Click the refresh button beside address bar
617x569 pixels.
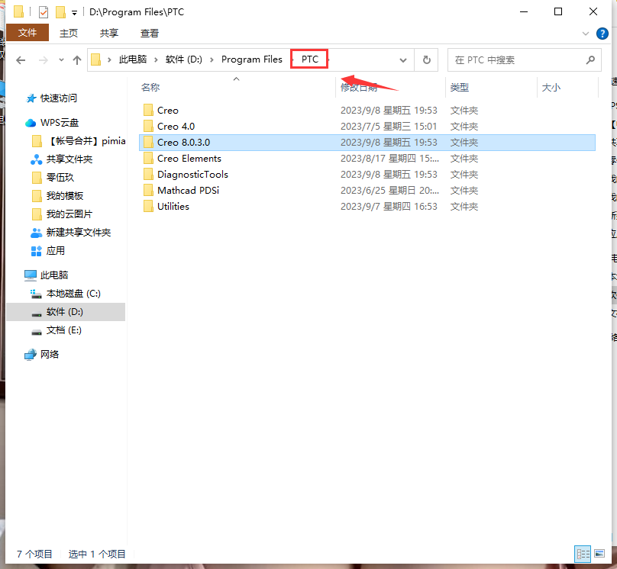point(427,60)
